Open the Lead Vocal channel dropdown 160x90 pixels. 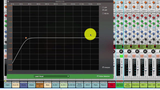[52, 76]
